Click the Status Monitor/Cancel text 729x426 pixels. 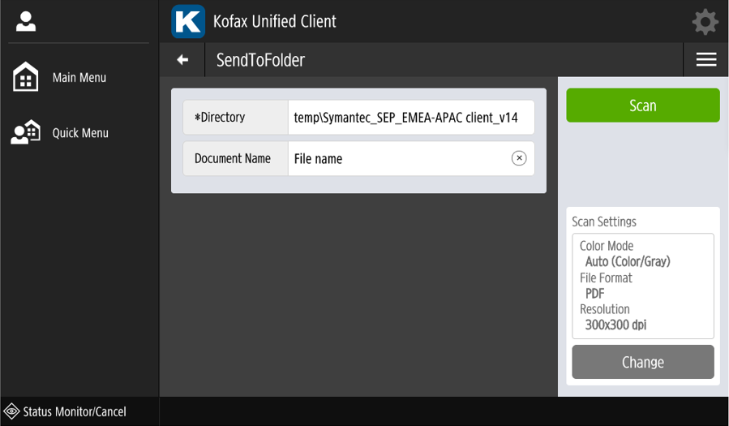75,411
